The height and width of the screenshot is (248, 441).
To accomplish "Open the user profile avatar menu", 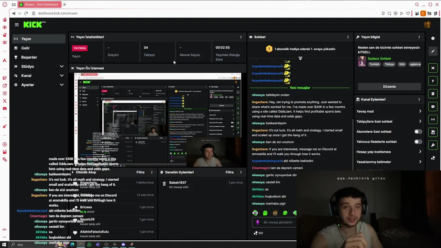I will [x=427, y=24].
